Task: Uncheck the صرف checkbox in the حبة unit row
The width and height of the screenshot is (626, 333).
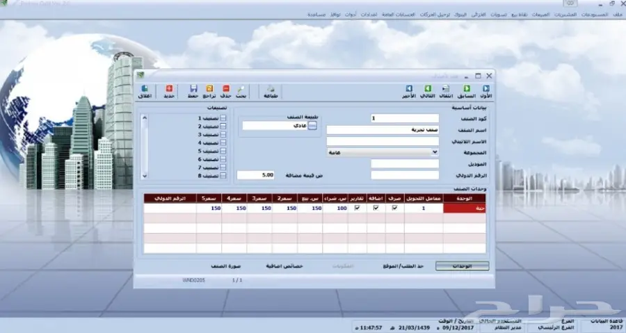Action: pos(394,208)
